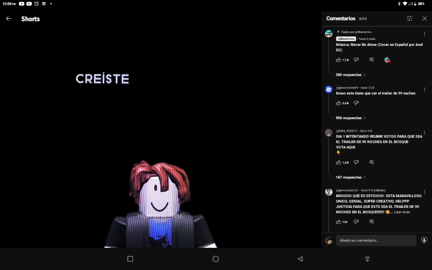Open reply icon on @genessis6162 comment
This screenshot has width=432, height=270.
pyautogui.click(x=372, y=222)
